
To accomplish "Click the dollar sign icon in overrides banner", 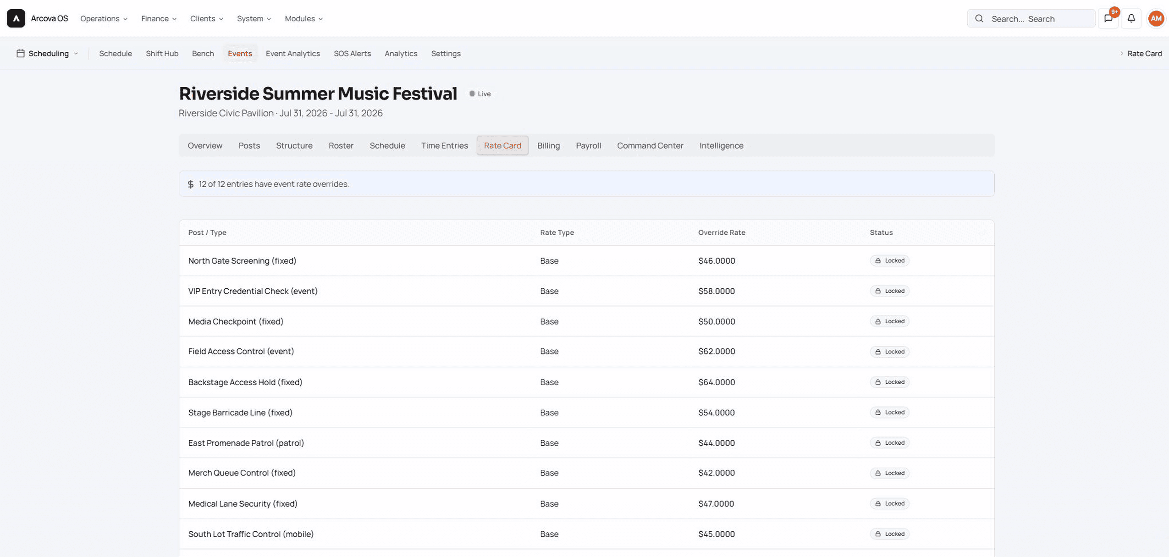I will tap(191, 184).
